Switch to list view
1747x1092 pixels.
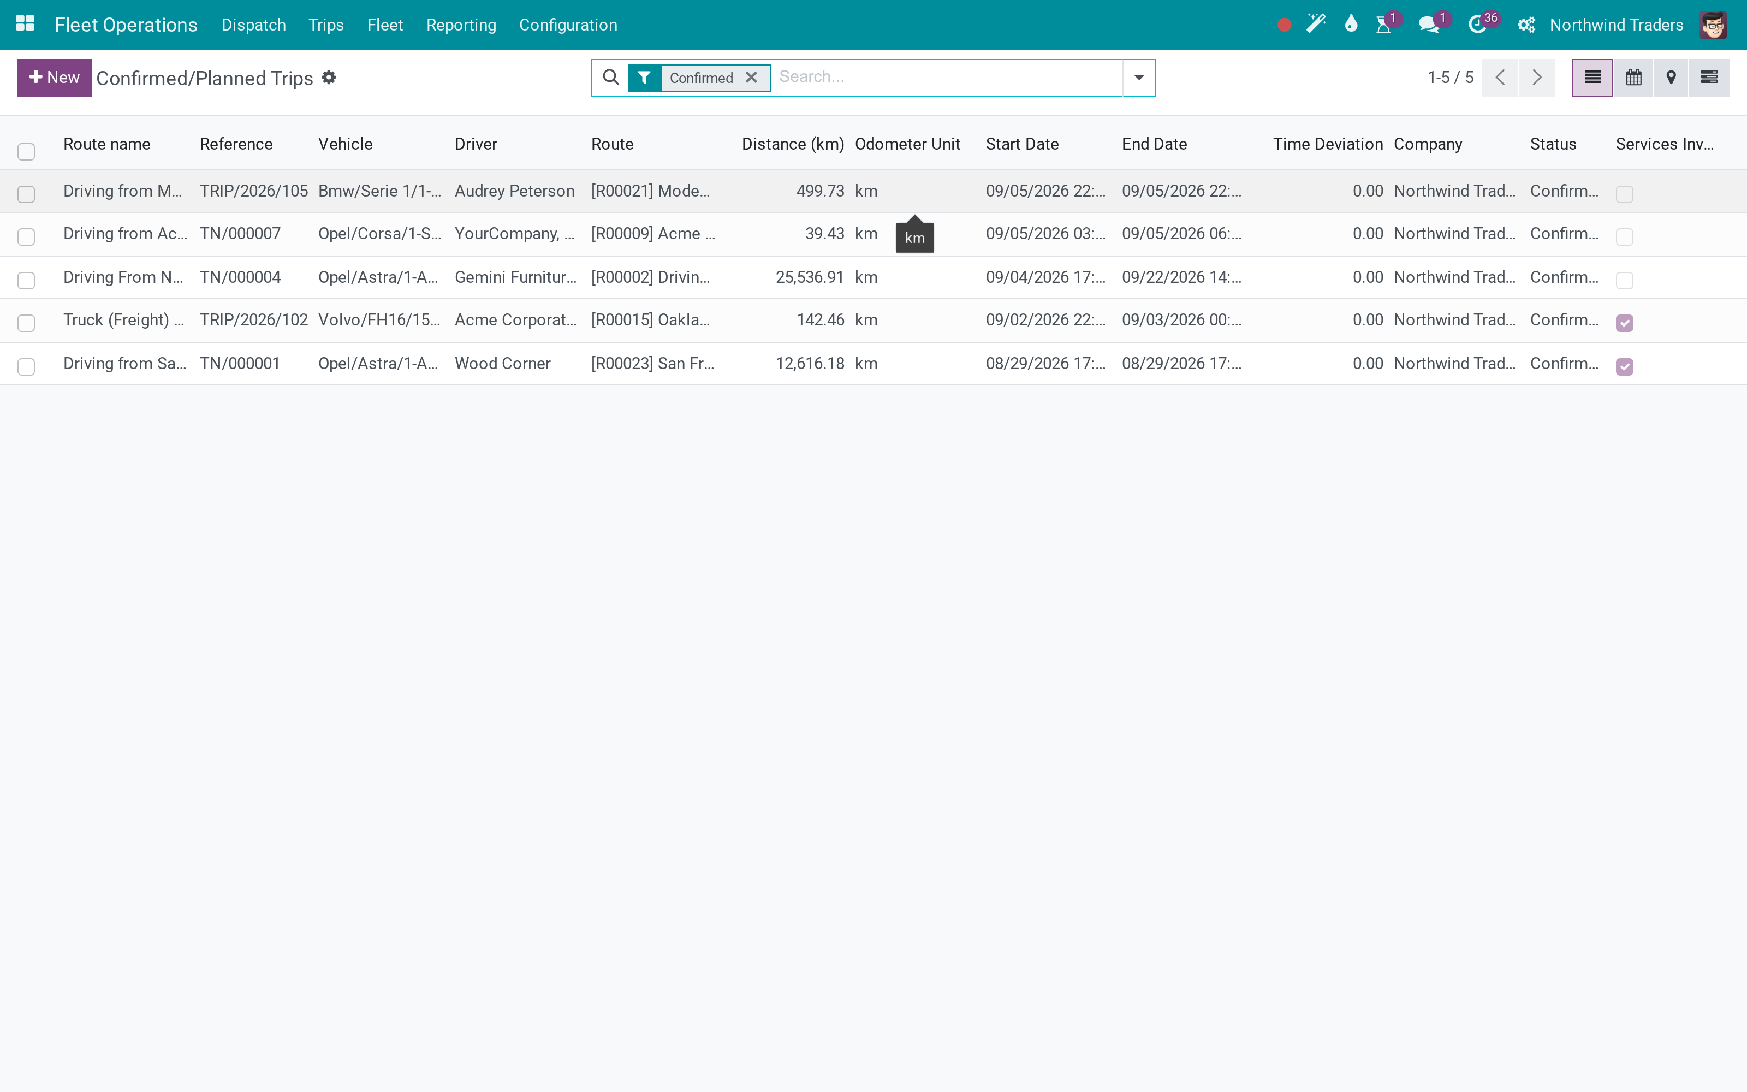tap(1592, 78)
